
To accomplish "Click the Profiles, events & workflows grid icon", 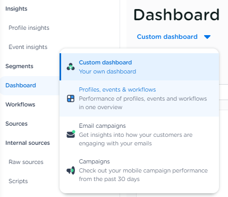I will click(71, 98).
